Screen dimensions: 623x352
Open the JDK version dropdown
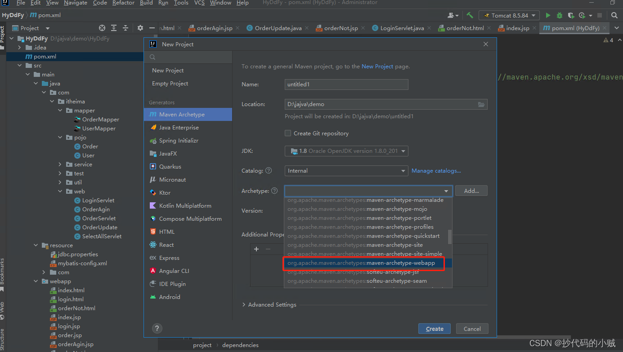click(346, 151)
